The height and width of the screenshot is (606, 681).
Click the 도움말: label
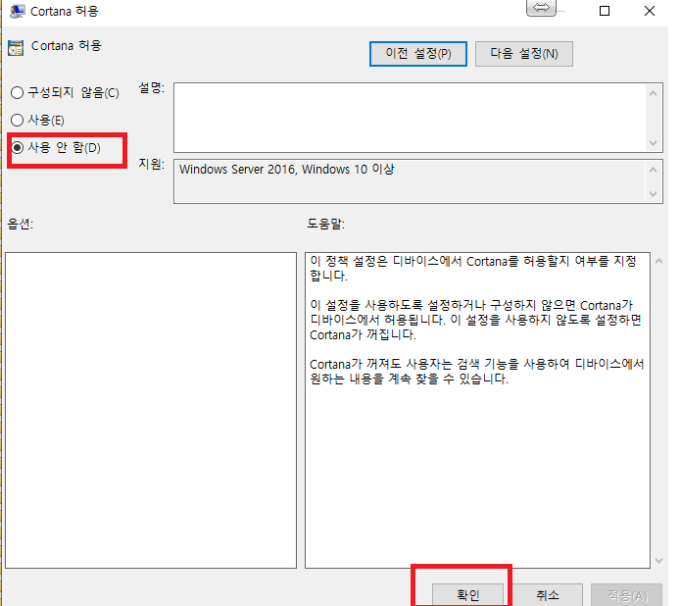(325, 224)
